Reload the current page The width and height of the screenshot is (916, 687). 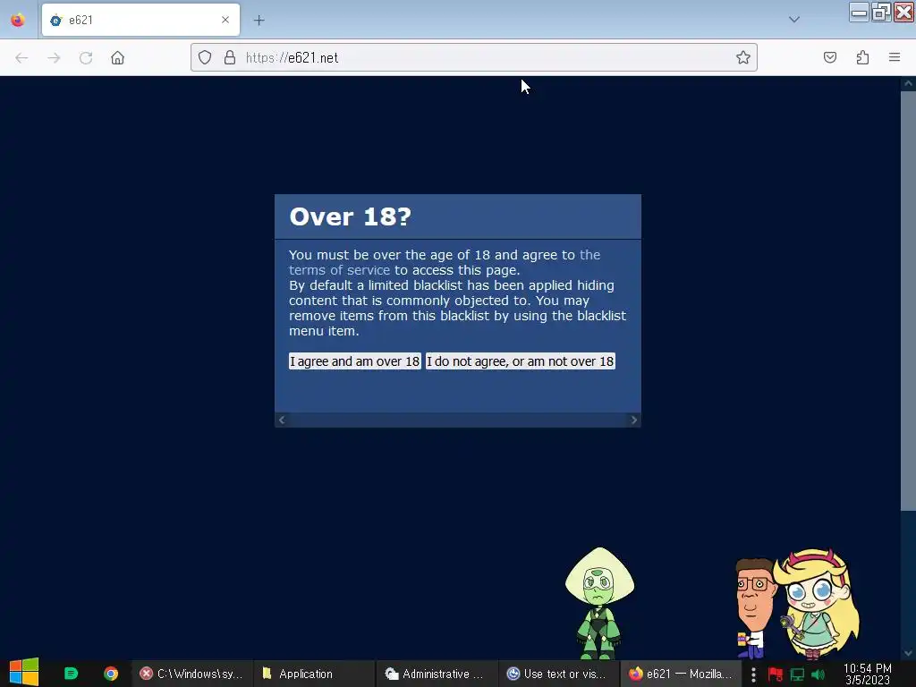click(86, 57)
